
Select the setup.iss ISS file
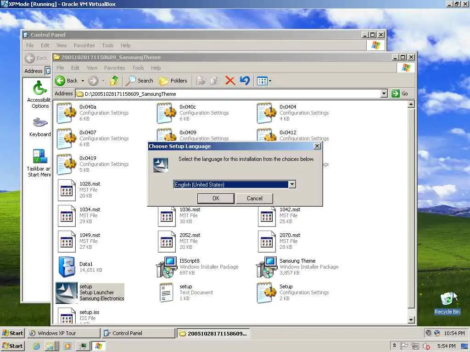pos(78,317)
